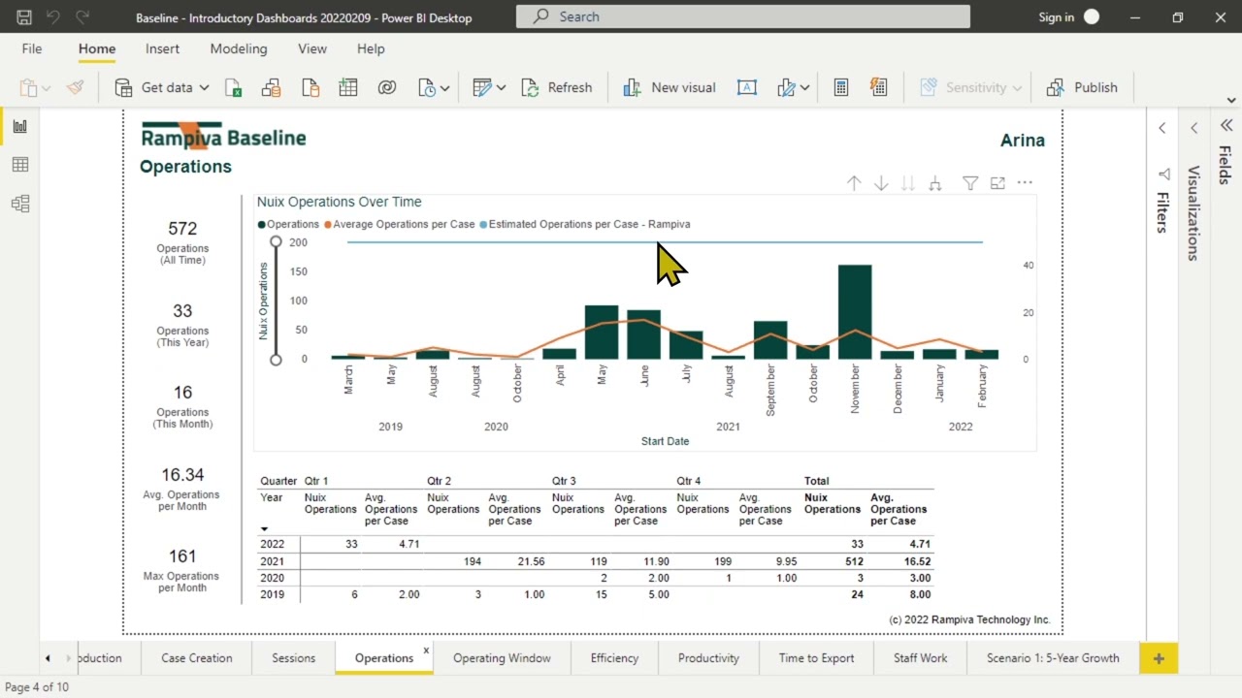Open the Recent sources icon

427,87
